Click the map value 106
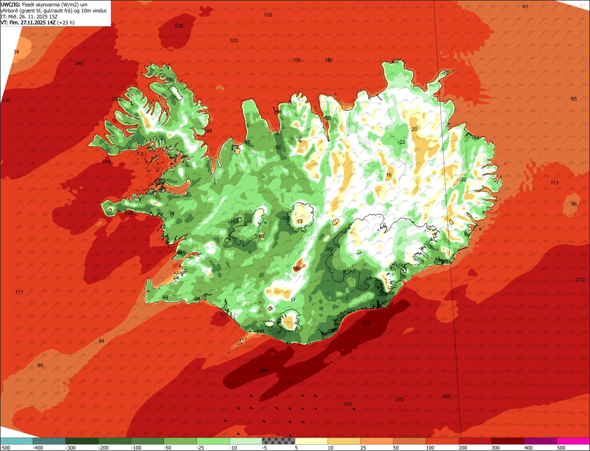This screenshot has height=451, width=590. pyautogui.click(x=296, y=60)
